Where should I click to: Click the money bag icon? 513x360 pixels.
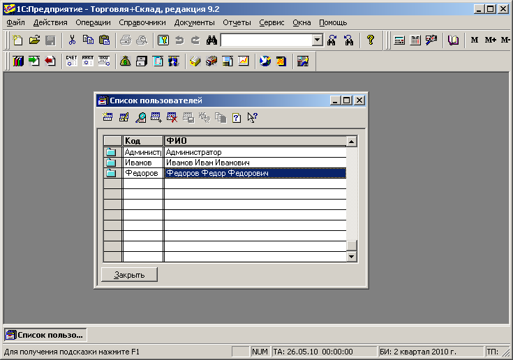[126, 61]
